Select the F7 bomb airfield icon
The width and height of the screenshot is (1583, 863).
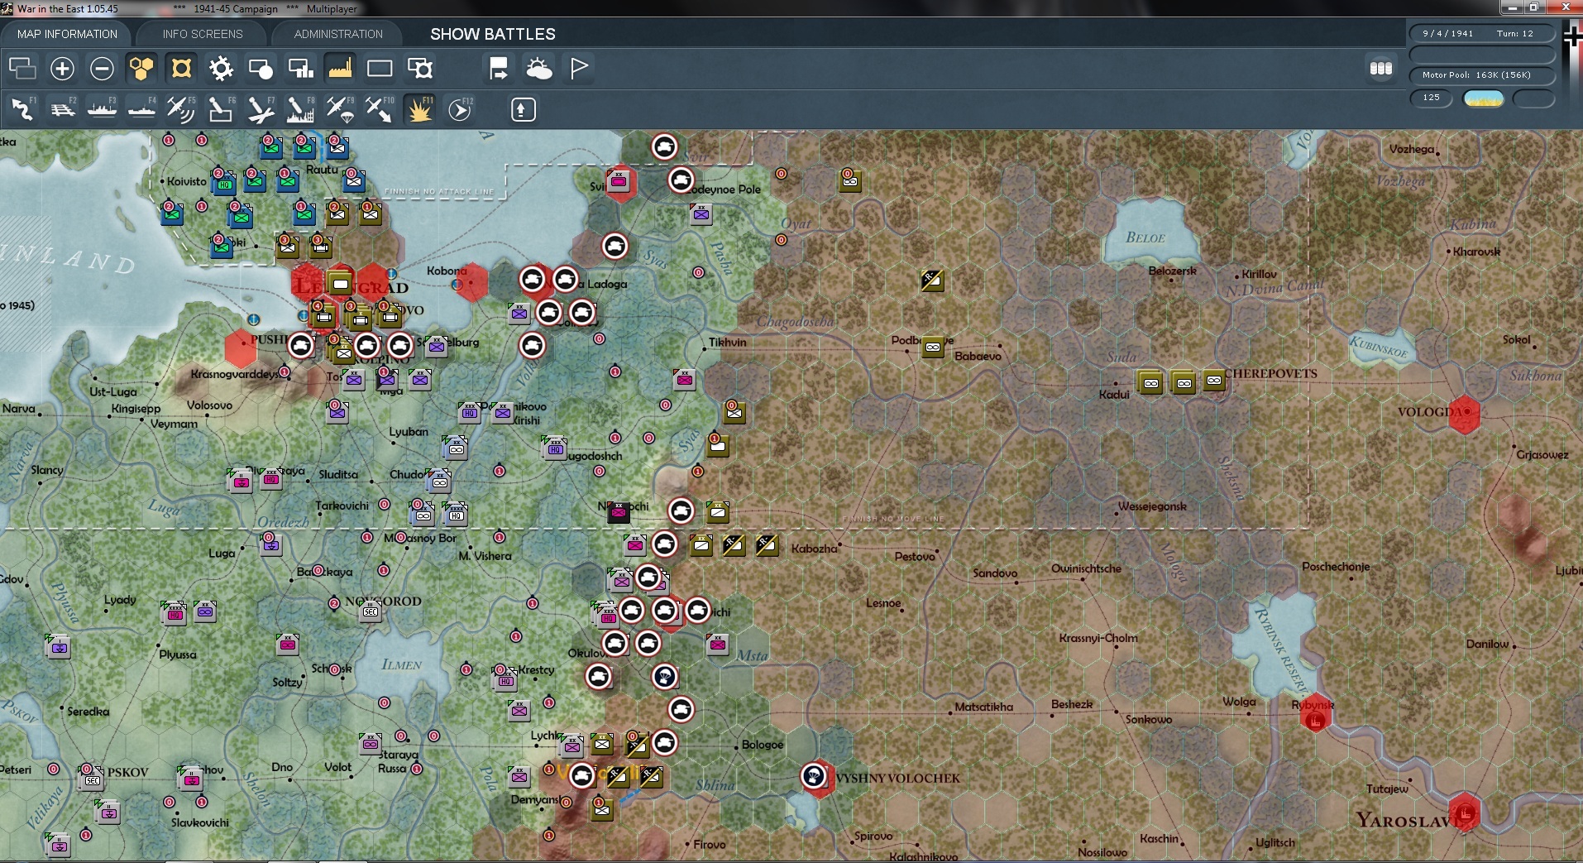point(261,109)
